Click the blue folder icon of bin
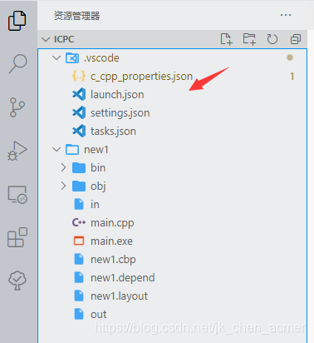This screenshot has height=343, width=314. 79,167
